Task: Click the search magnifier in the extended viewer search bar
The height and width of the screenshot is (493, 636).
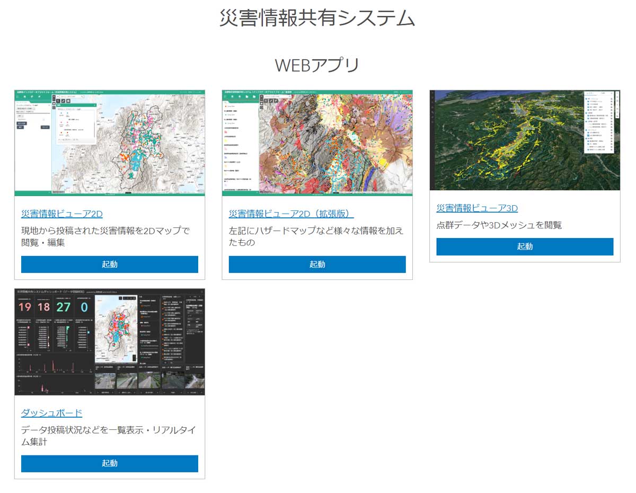Action: [290, 96]
